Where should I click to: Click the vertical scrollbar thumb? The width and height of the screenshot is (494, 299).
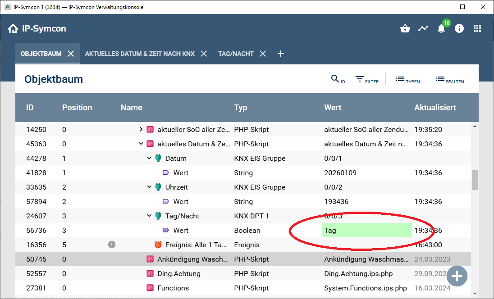474,180
